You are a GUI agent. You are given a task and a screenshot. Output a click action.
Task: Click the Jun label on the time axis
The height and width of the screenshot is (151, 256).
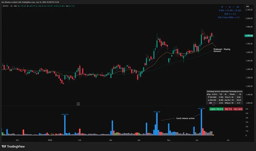197,140
